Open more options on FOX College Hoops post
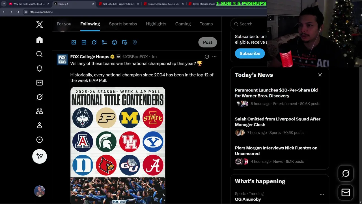This screenshot has height=204, width=362. click(x=214, y=57)
